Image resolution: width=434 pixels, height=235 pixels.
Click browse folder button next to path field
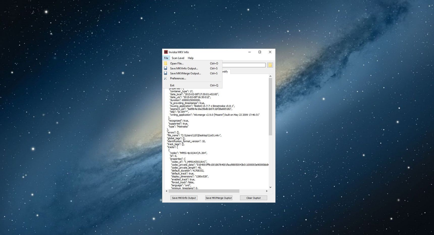click(x=270, y=65)
